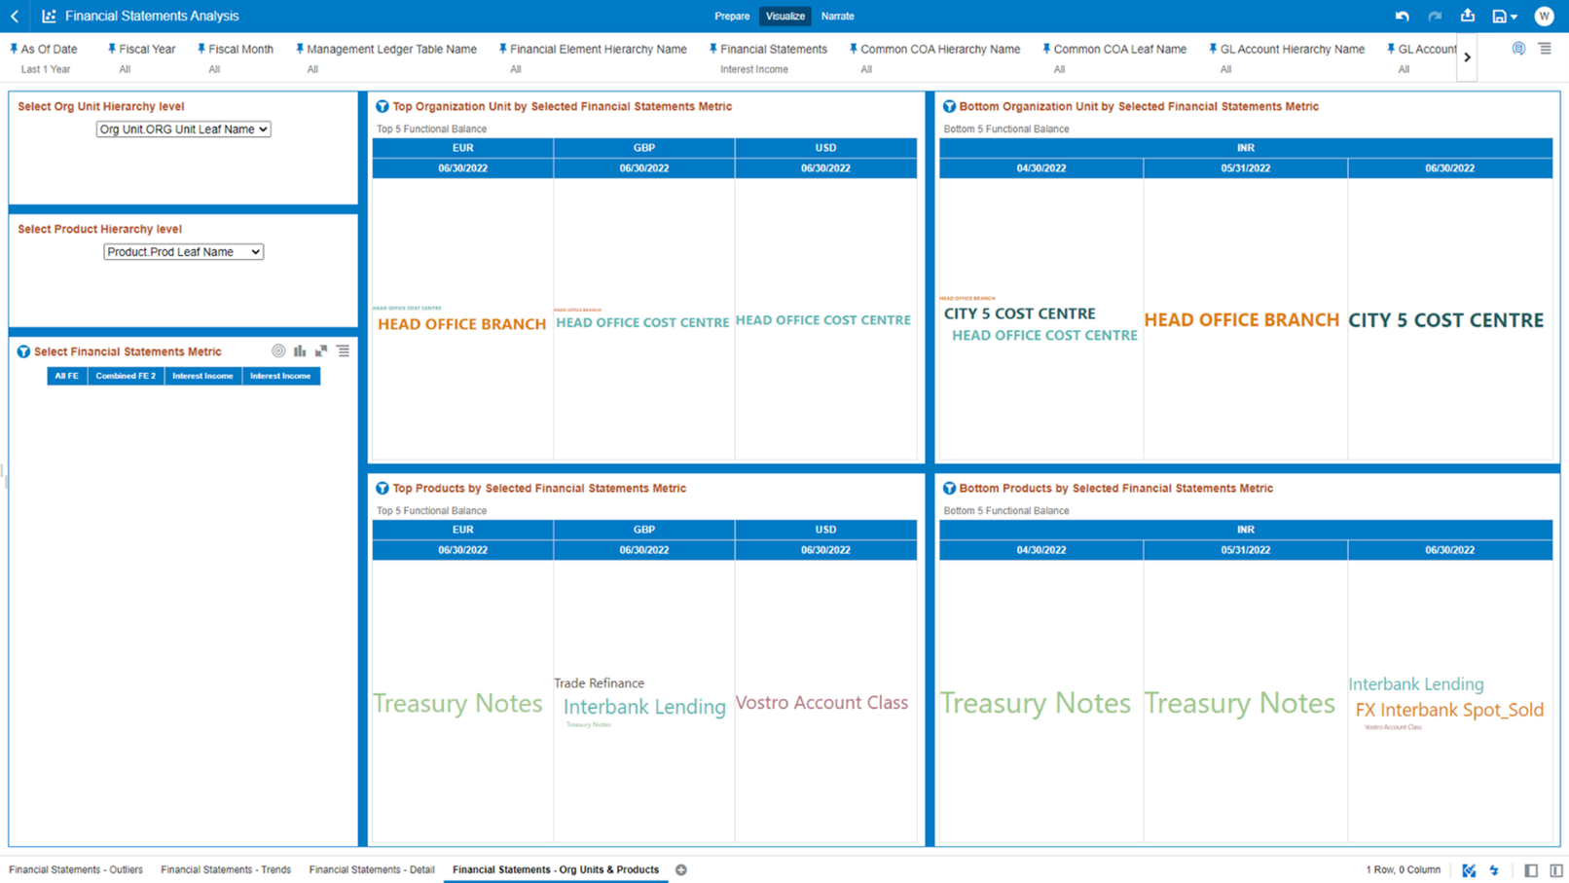Click filter icon of Bottom Organization Unit panel
The height and width of the screenshot is (883, 1569).
pyautogui.click(x=949, y=106)
